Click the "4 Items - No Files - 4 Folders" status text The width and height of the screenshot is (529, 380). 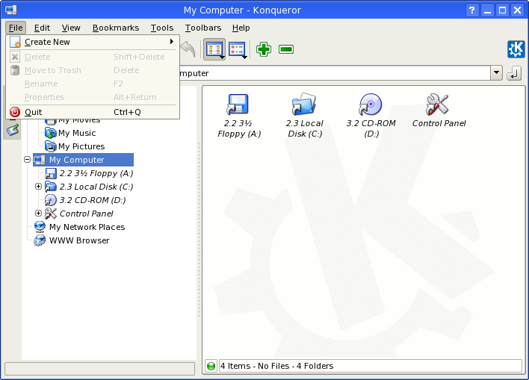277,366
